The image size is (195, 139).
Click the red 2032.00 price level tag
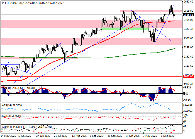coord(188,76)
